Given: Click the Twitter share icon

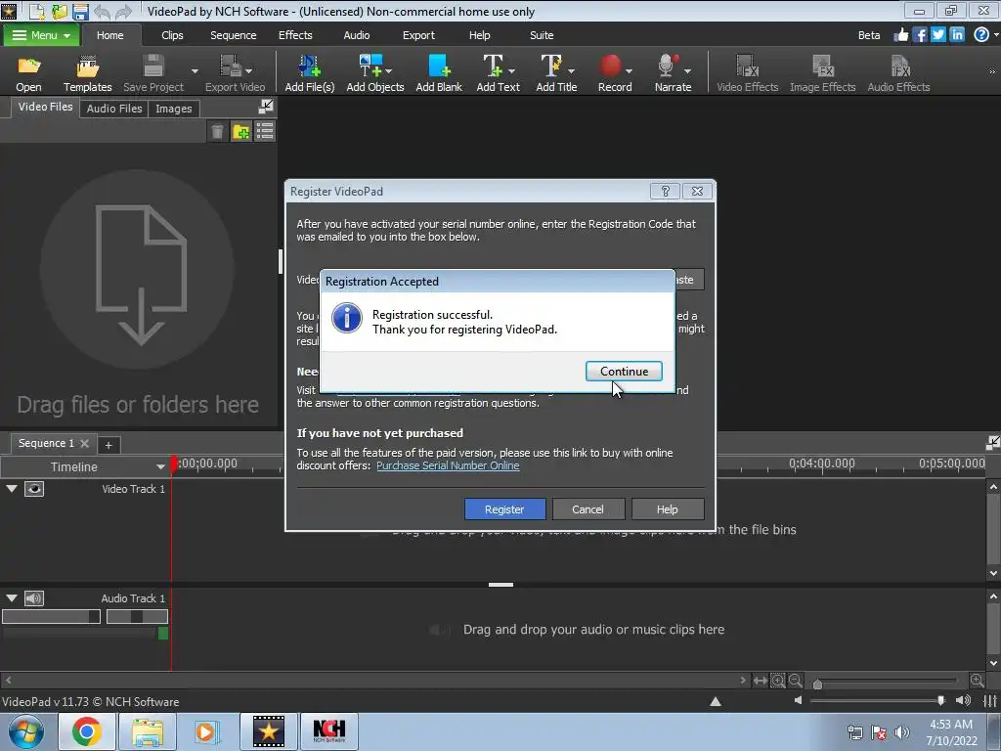Looking at the screenshot, I should (937, 35).
